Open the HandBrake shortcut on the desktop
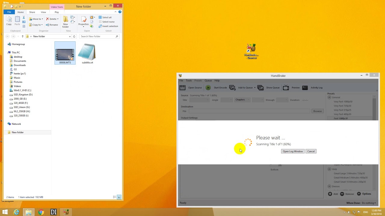 [251, 51]
